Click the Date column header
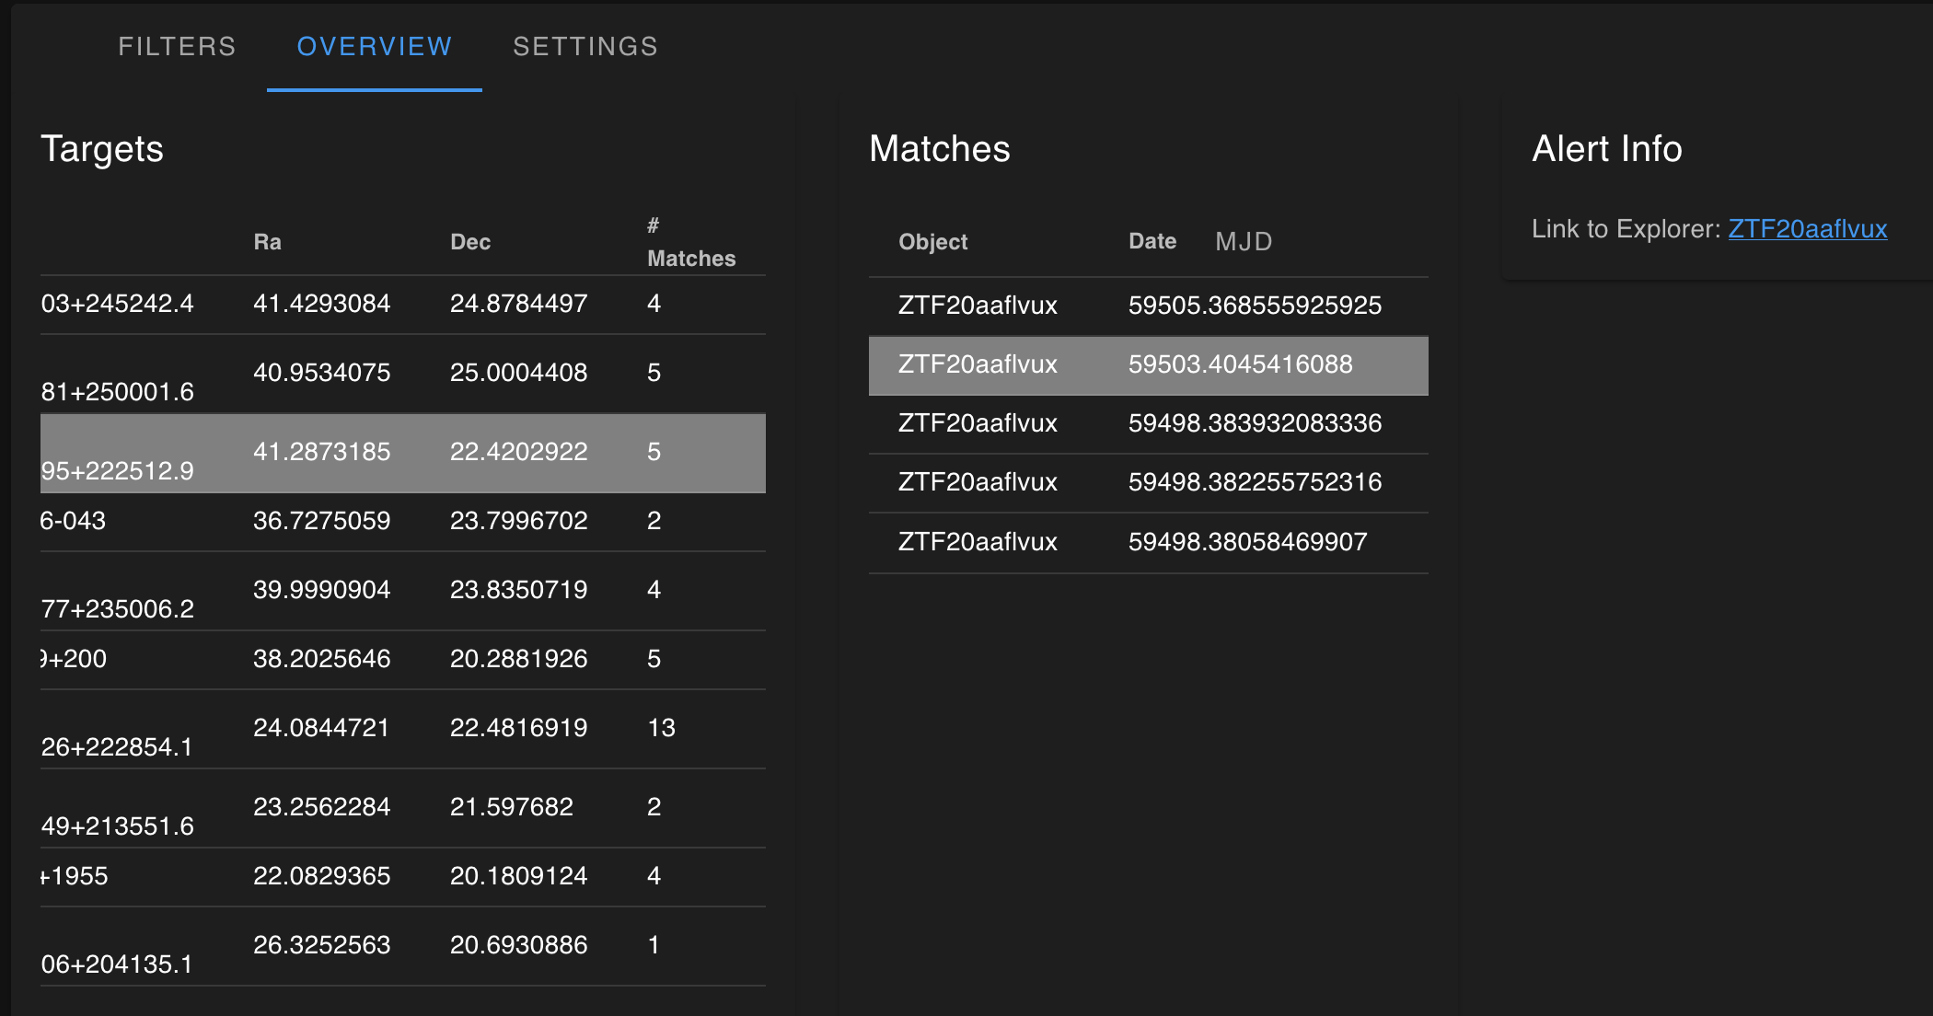Image resolution: width=1933 pixels, height=1016 pixels. click(x=1152, y=241)
